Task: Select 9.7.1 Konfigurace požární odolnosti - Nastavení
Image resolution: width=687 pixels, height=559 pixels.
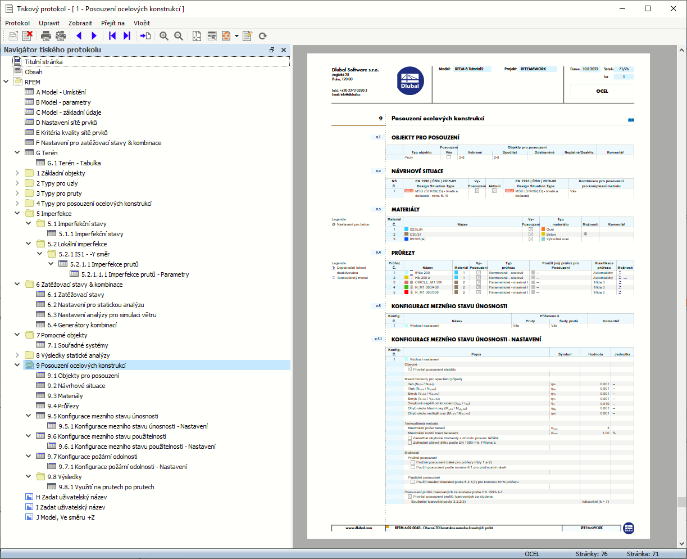Action: click(122, 467)
